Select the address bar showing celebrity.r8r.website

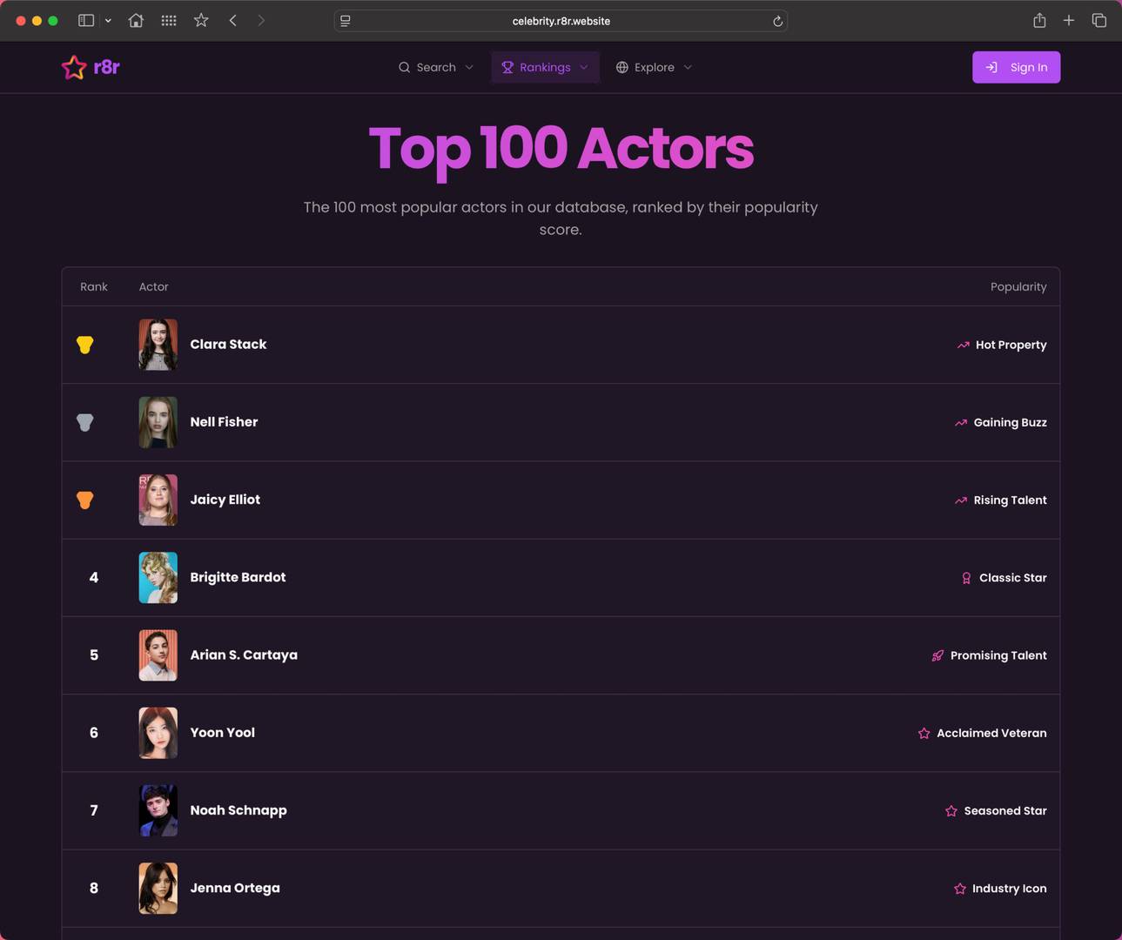tap(561, 20)
